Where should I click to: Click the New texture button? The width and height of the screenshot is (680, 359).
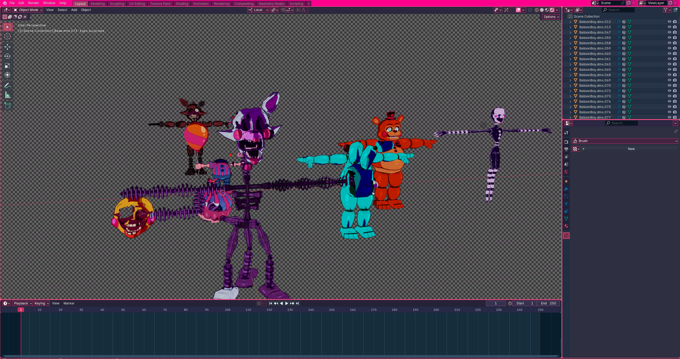pyautogui.click(x=631, y=149)
